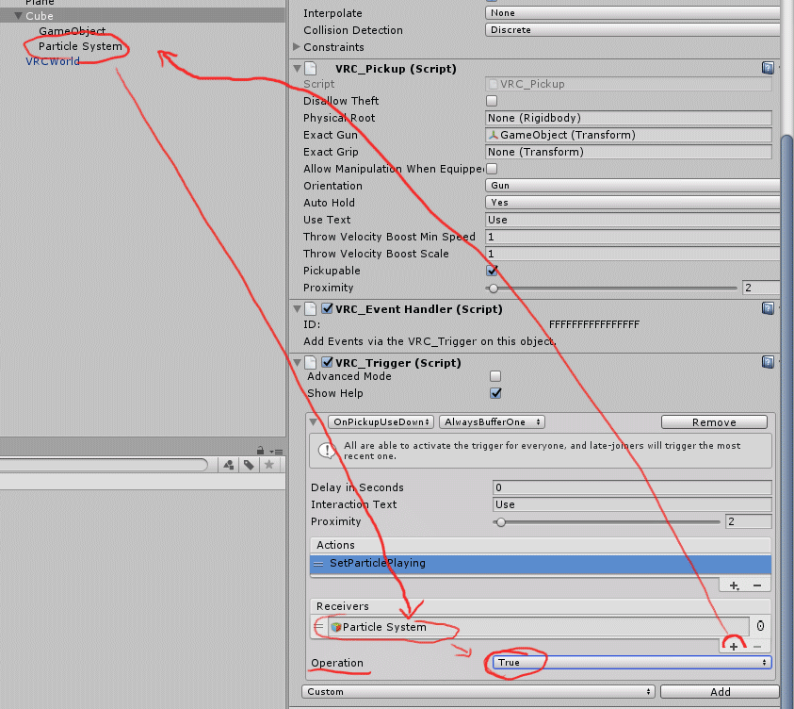Remove the receiver with the Receivers minus icon
794x709 pixels.
pyautogui.click(x=757, y=647)
